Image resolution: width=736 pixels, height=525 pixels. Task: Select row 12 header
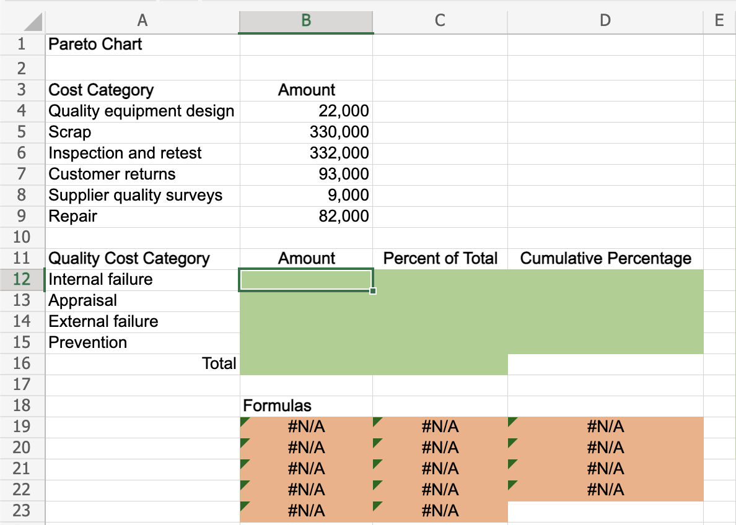[22, 279]
